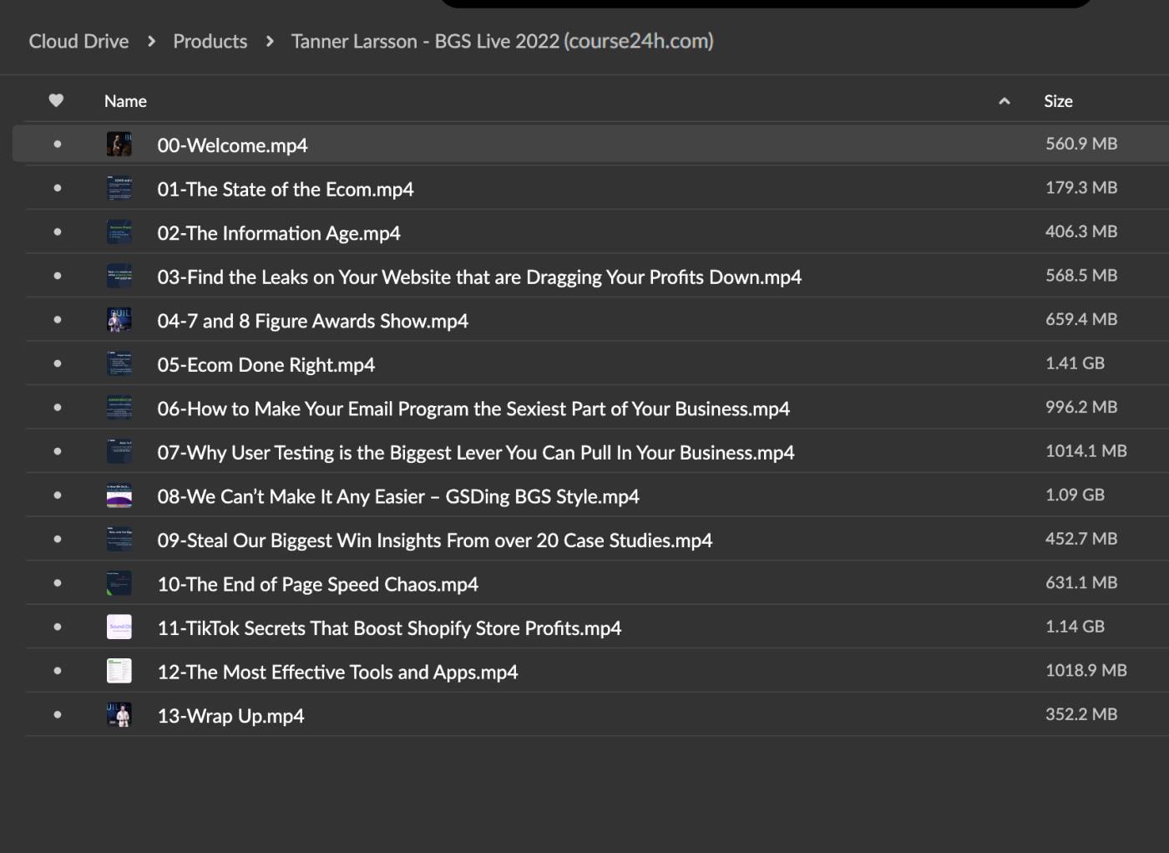The height and width of the screenshot is (853, 1169).
Task: Open 02-The Information Age.mp4 file
Action: click(x=279, y=233)
